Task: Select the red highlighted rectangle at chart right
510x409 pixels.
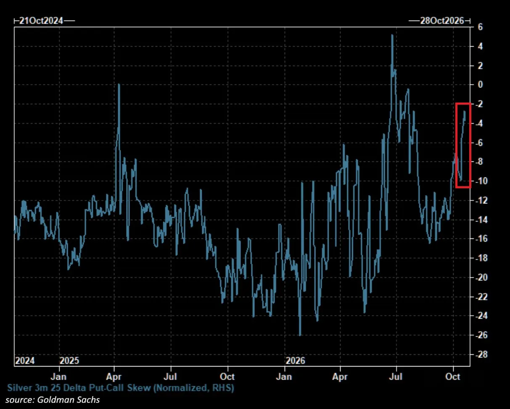Action: [463, 145]
